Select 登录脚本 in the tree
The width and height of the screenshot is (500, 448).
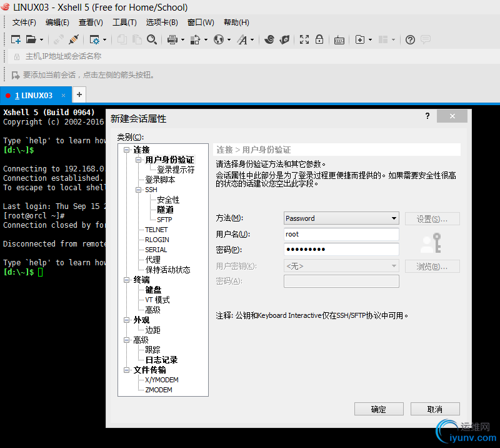click(160, 180)
